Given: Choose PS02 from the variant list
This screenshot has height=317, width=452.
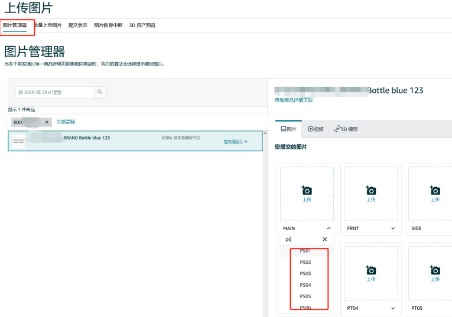Looking at the screenshot, I should pyautogui.click(x=307, y=262).
